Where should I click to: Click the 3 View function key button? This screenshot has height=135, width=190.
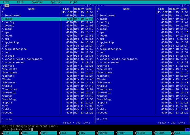coord(47,133)
